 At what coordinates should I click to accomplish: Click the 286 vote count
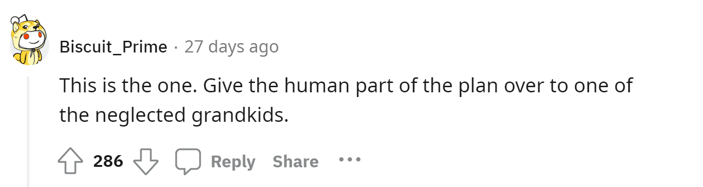(108, 161)
